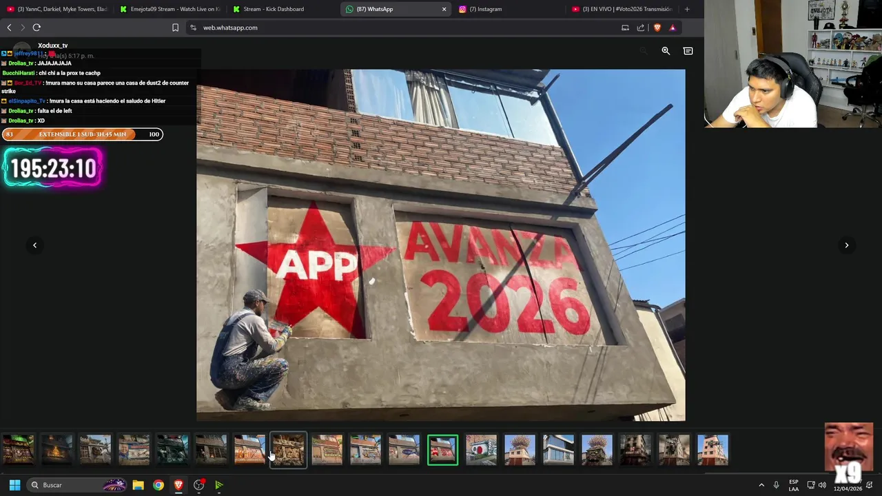Share this page with the share icon

coord(641,28)
